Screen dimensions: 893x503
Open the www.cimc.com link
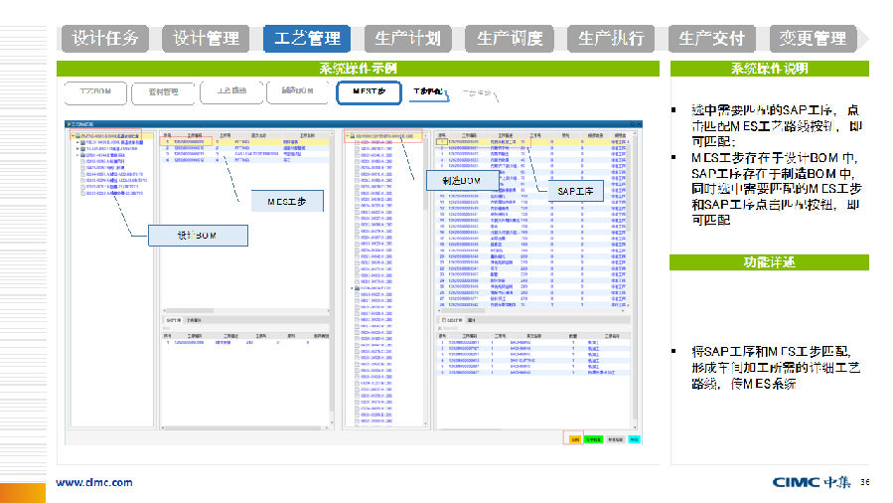(x=93, y=482)
